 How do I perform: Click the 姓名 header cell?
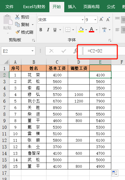click(x=34, y=68)
